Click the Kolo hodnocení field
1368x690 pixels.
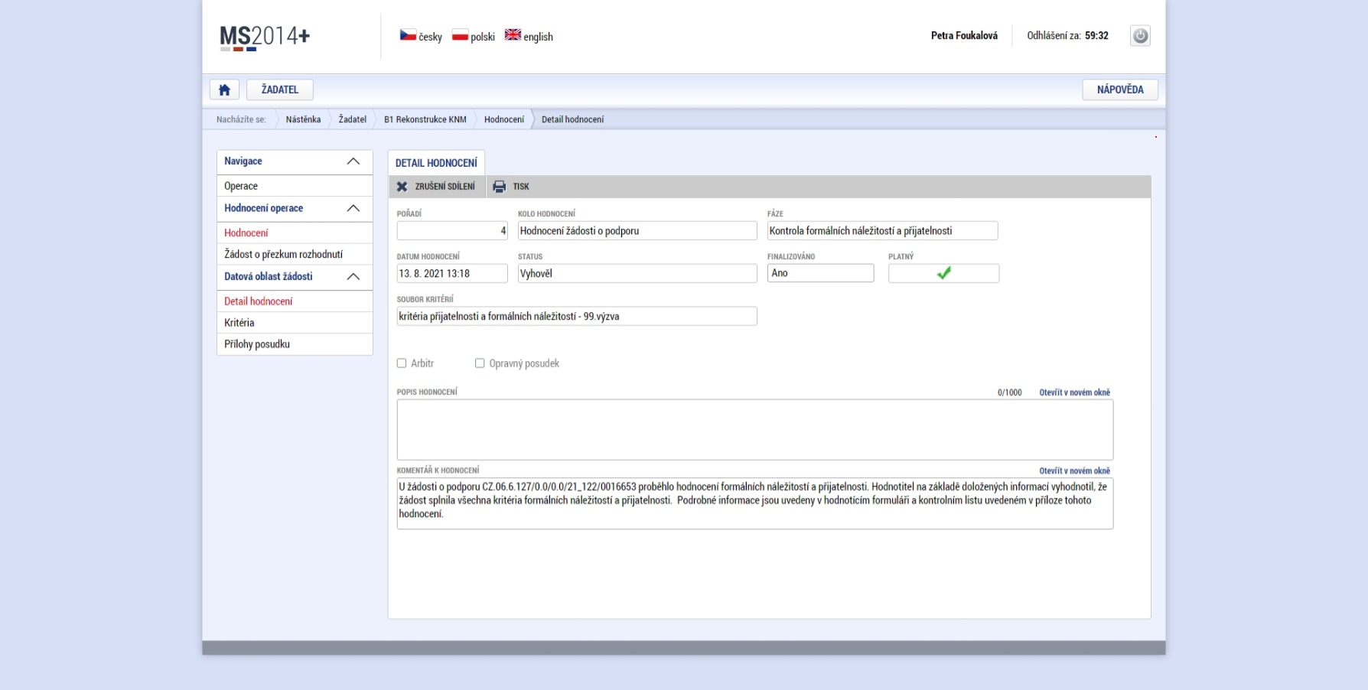637,231
